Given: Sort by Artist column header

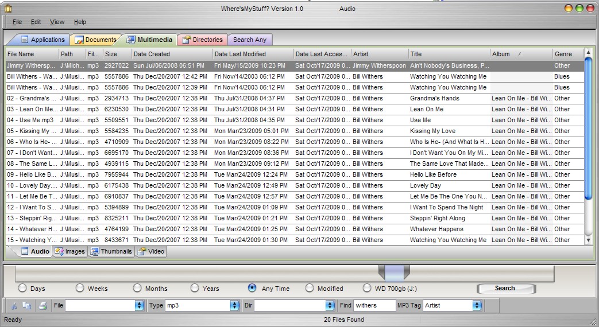Looking at the screenshot, I should pos(380,54).
